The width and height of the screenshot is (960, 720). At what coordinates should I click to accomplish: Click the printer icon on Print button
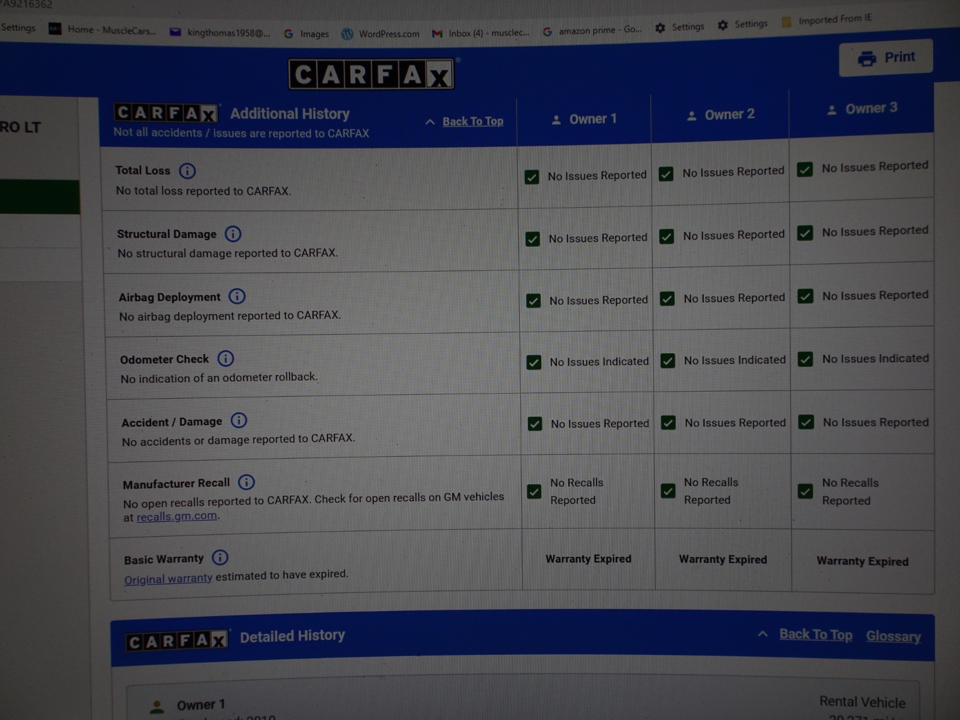pyautogui.click(x=867, y=58)
